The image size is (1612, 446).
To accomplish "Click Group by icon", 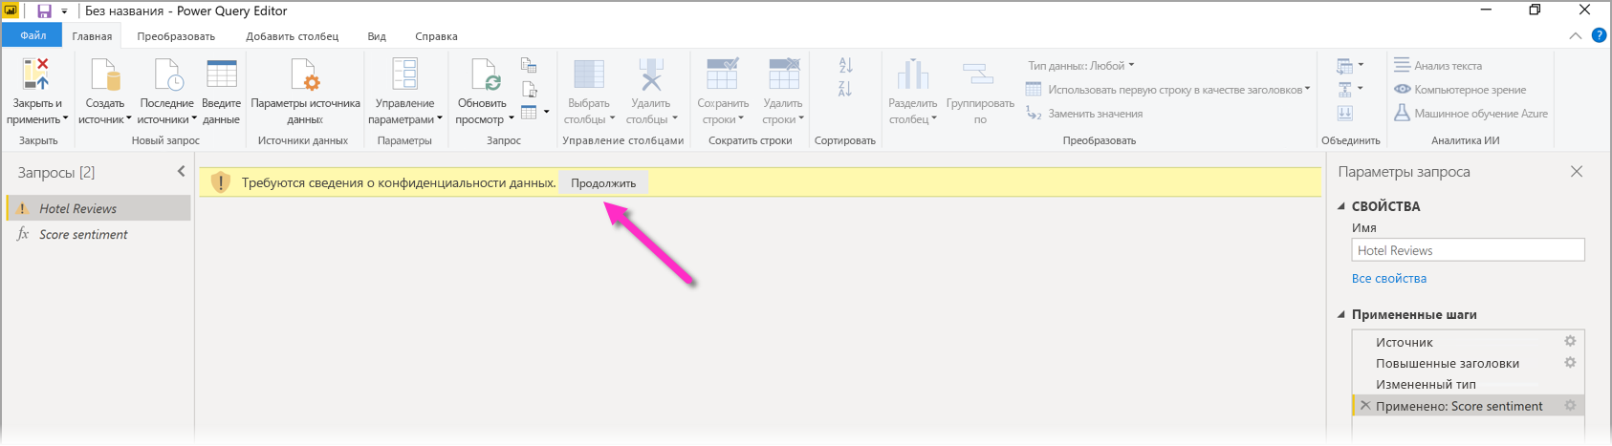I will point(979,74).
